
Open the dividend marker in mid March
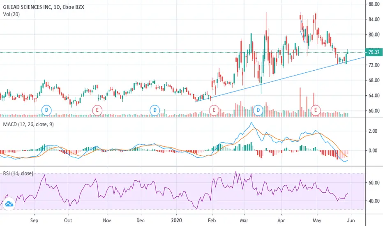point(258,110)
